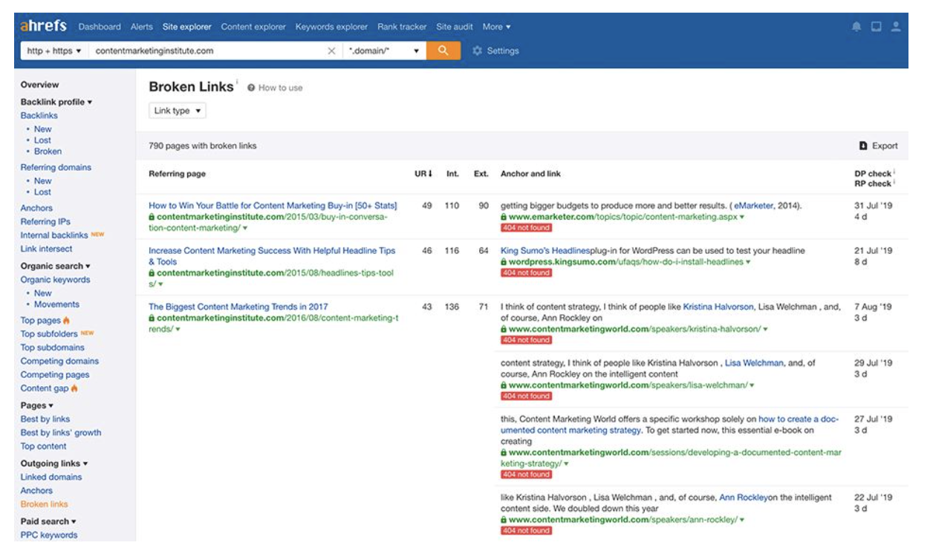Open Referring domains in sidebar
The width and height of the screenshot is (933, 551).
[56, 167]
